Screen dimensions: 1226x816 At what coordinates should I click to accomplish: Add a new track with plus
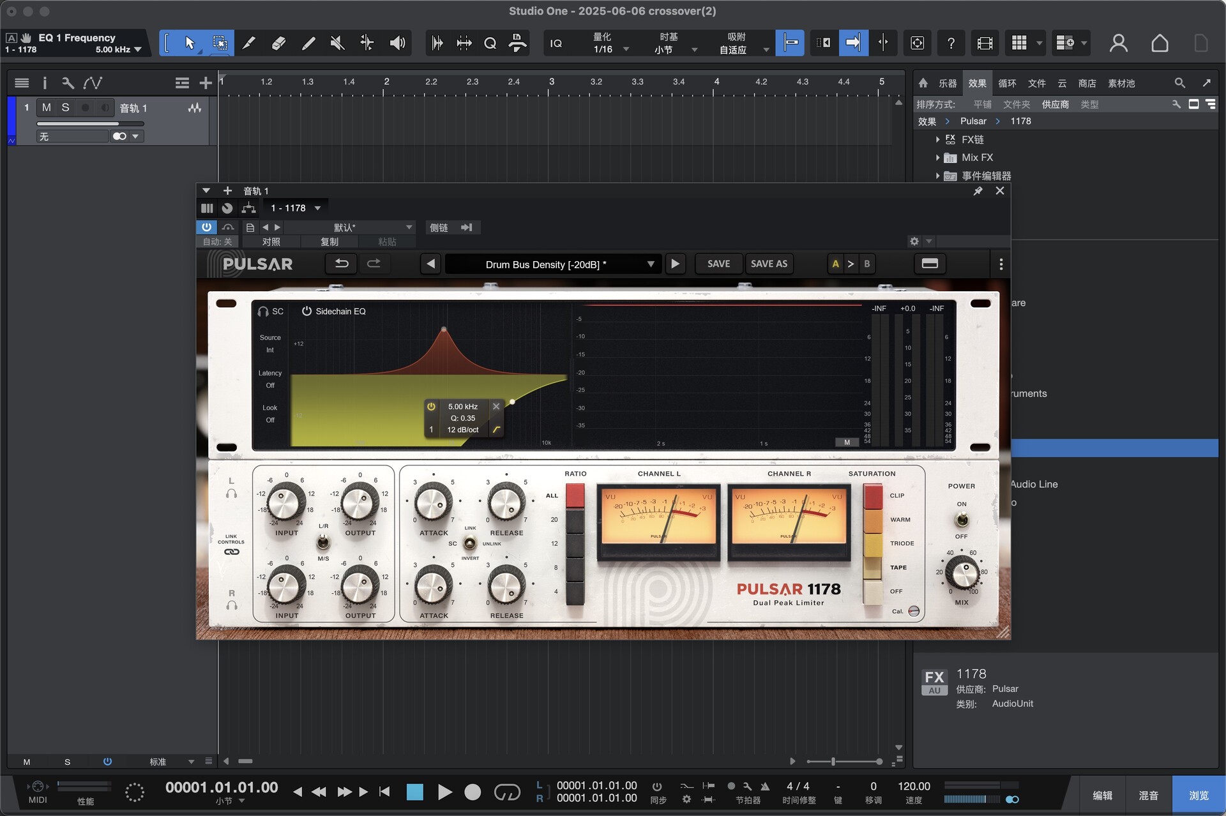pos(205,82)
